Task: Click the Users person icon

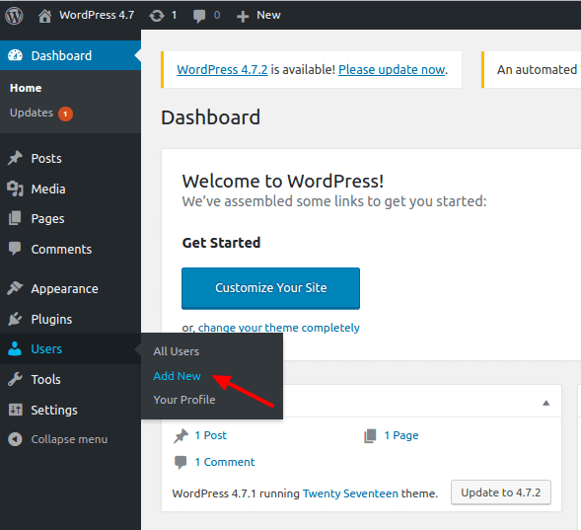Action: (15, 348)
